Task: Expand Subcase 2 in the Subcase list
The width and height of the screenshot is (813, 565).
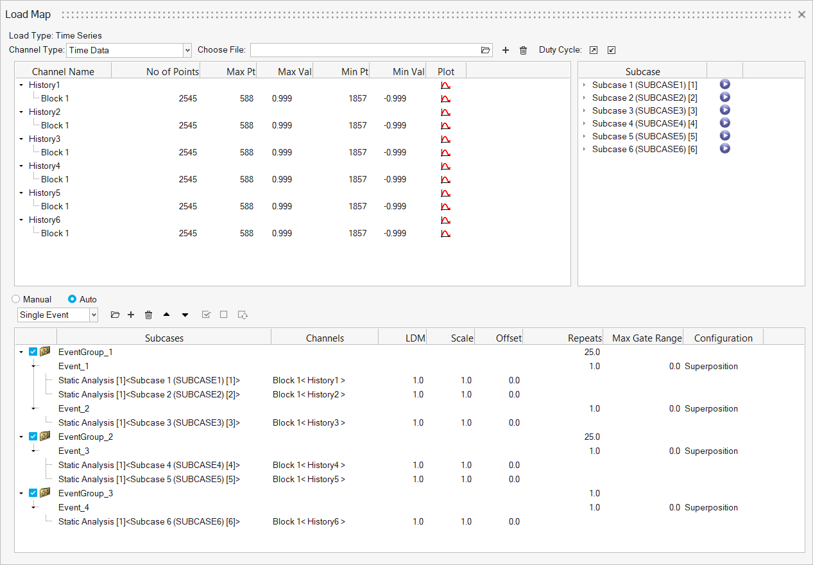Action: (x=584, y=98)
